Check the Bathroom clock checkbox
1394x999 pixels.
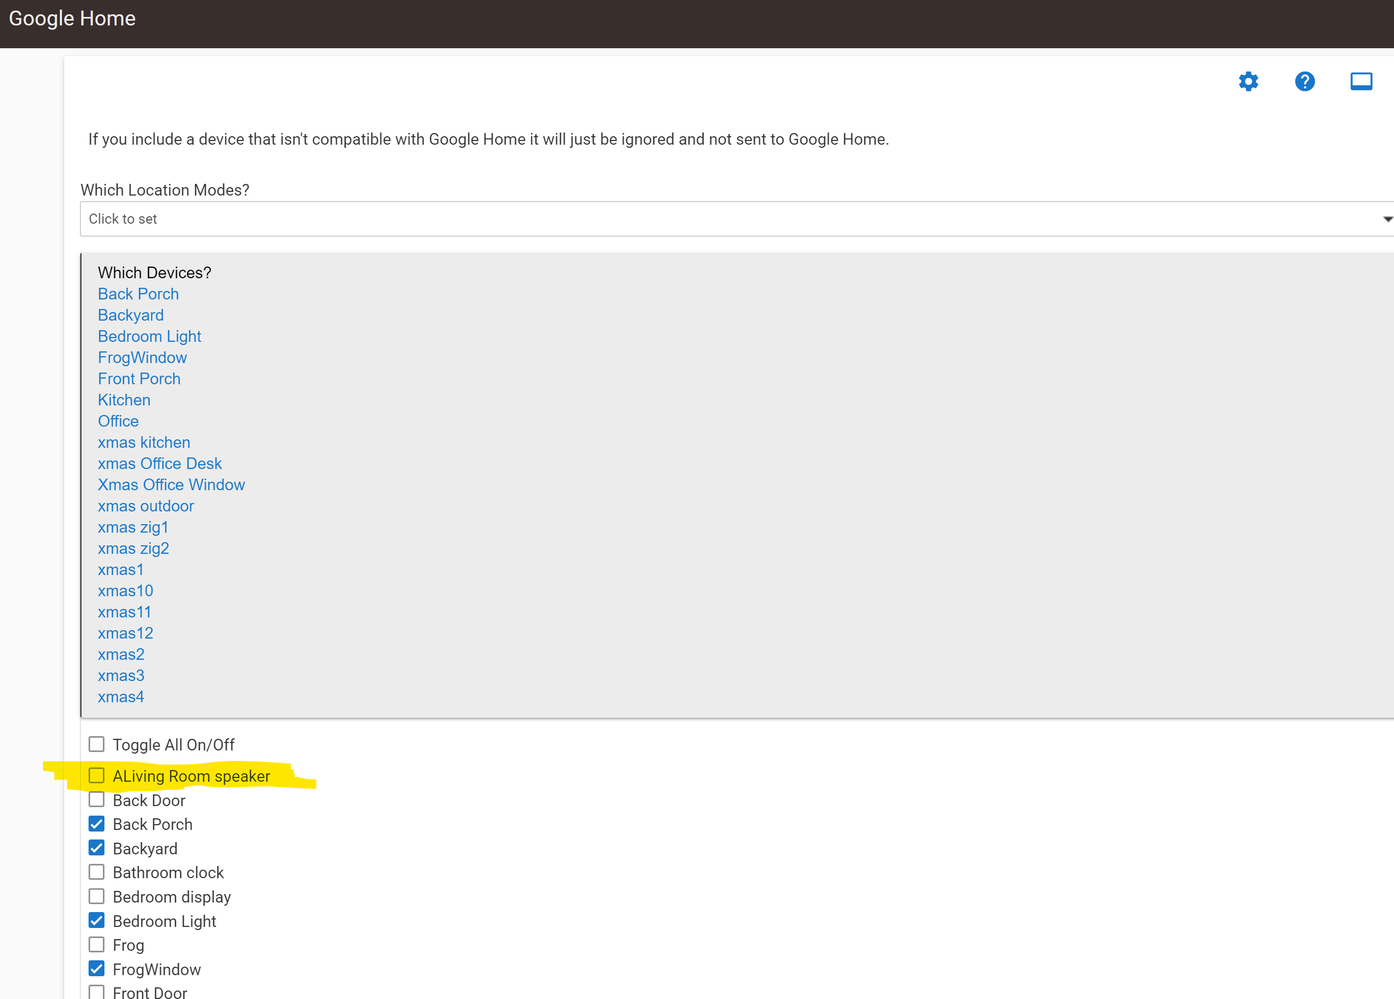97,872
